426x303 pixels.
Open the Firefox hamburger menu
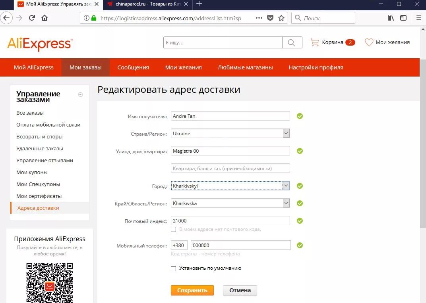[x=418, y=18]
